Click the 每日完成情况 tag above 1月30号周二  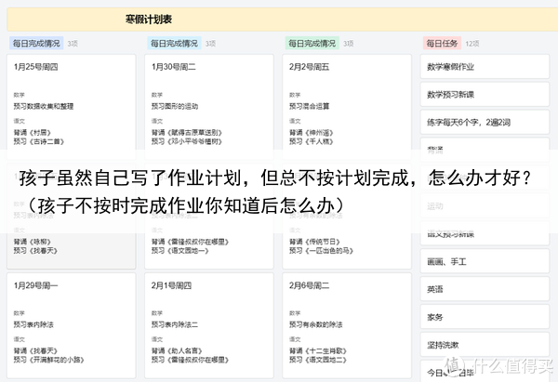pyautogui.click(x=174, y=43)
